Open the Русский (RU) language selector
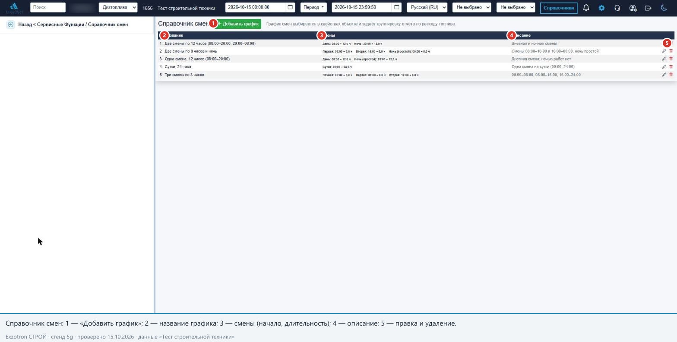Screen dimensions: 677x342 (427, 7)
